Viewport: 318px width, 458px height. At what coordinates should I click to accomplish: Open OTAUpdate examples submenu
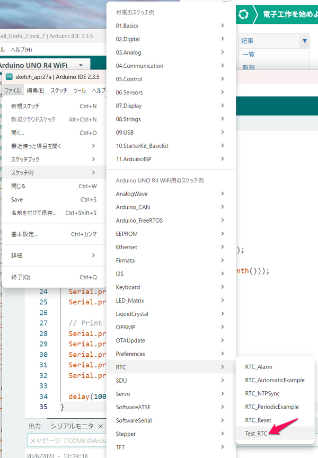pyautogui.click(x=171, y=340)
